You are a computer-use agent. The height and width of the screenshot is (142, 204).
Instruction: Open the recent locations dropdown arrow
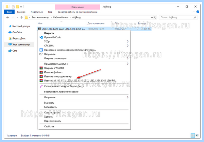pos(18,17)
